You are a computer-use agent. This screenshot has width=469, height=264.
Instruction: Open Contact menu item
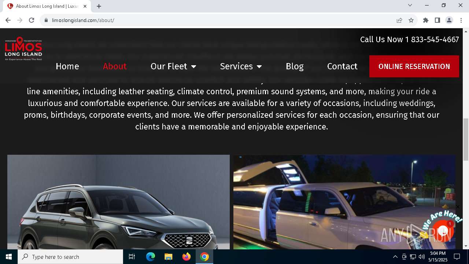pos(342,66)
